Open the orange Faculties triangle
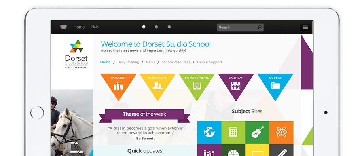The width and height of the screenshot is (364, 156). 118,84
